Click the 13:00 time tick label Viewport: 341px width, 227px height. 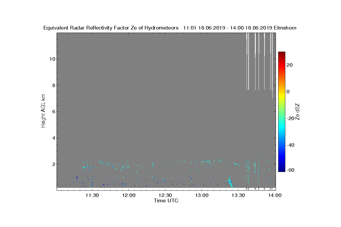(202, 195)
